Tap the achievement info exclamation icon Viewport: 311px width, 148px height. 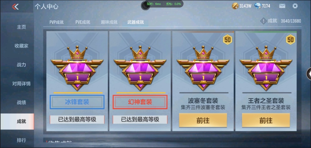point(263,21)
